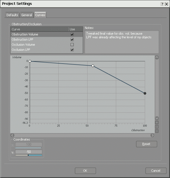Viewport: 170px width, 178px height.
Task: Disable Obstruction Volume curve checkbox
Action: pyautogui.click(x=72, y=35)
